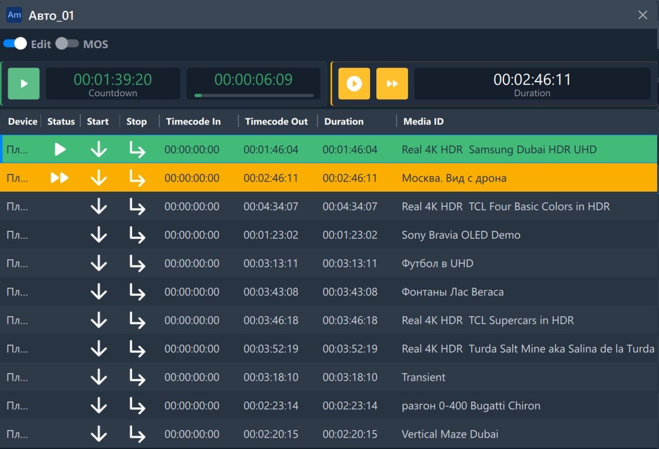The height and width of the screenshot is (449, 659).
Task: Toggle the Edit switch
Action: tap(15, 44)
